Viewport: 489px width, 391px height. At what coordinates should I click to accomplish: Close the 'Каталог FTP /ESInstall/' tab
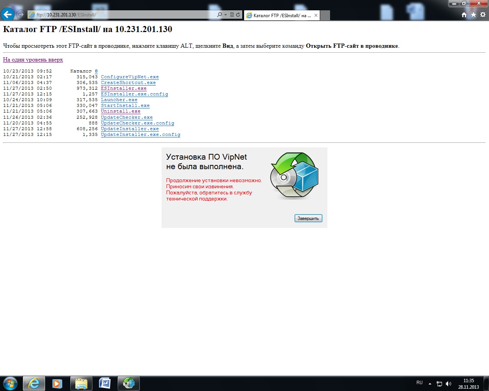316,16
